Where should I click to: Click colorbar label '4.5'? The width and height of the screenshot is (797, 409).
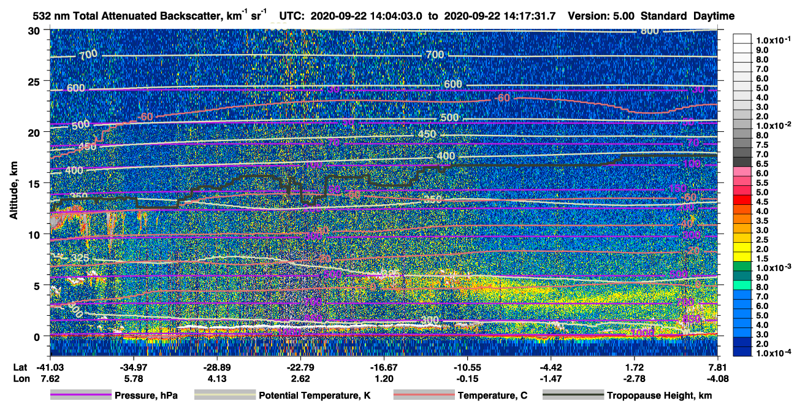[x=761, y=202]
